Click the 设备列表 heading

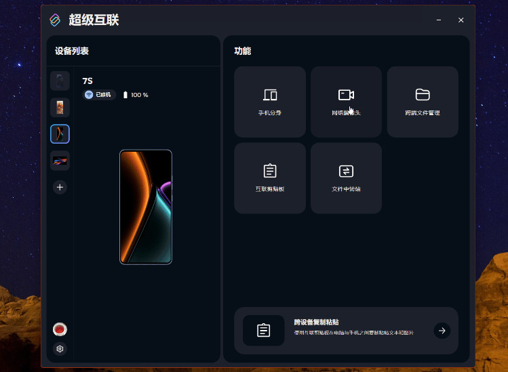pos(72,51)
